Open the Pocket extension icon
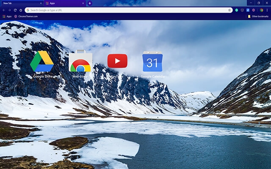Screen dimensions: 271x169 [x=242, y=10]
